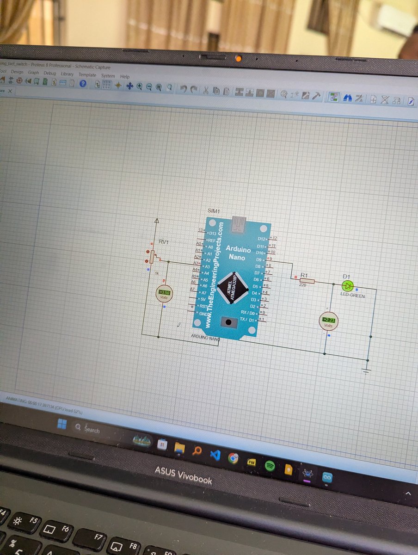Click the redo arrow icon
418x555 pixels.
click(194, 89)
